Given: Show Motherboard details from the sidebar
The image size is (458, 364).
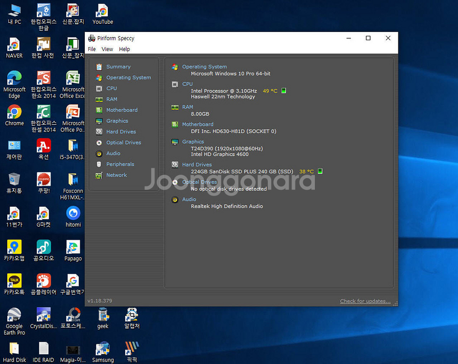Looking at the screenshot, I should point(122,110).
